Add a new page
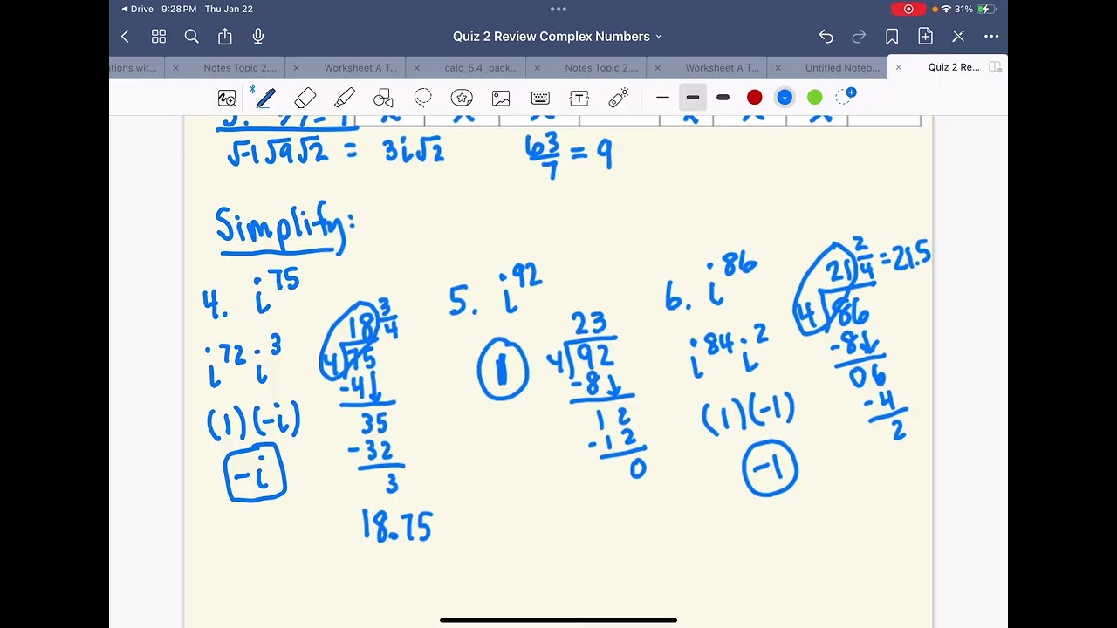This screenshot has width=1117, height=628. [925, 37]
